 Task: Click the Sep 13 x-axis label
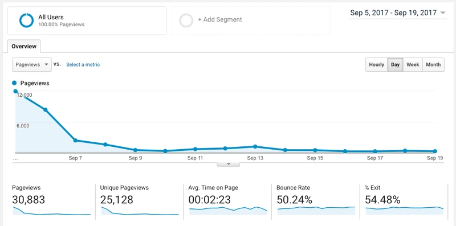[x=255, y=158]
